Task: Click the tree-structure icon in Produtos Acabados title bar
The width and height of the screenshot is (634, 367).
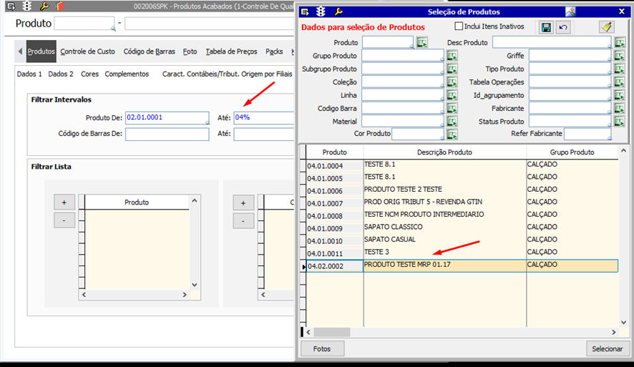Action: click(x=27, y=6)
